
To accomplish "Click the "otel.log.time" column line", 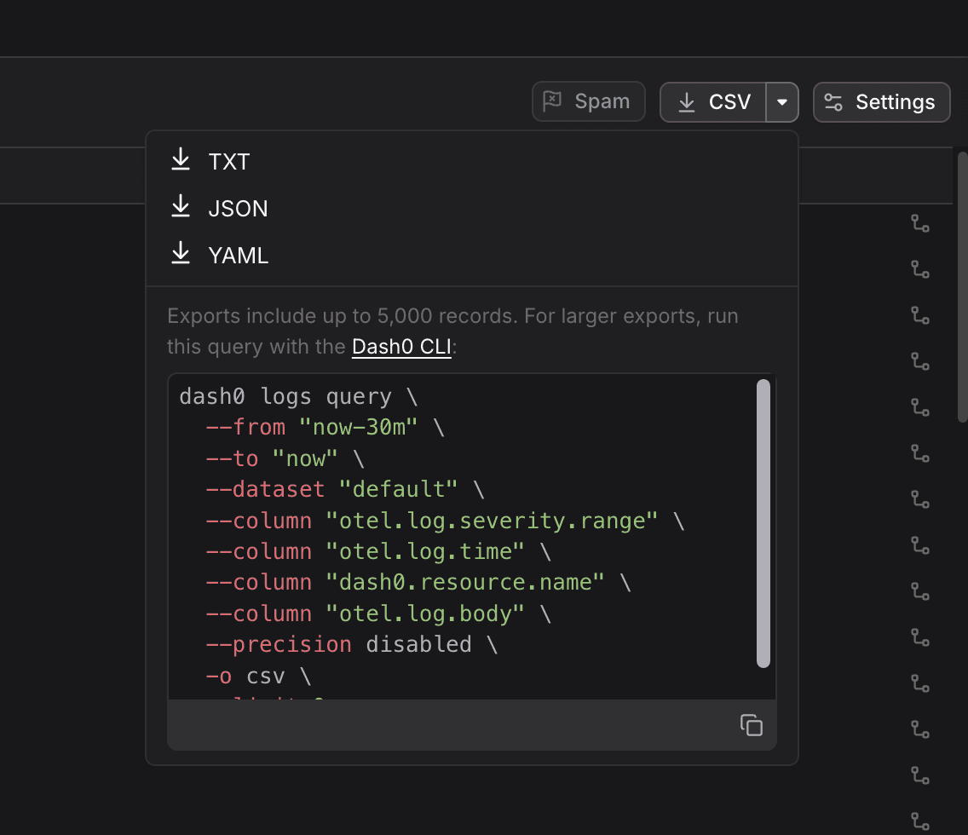I will point(378,551).
